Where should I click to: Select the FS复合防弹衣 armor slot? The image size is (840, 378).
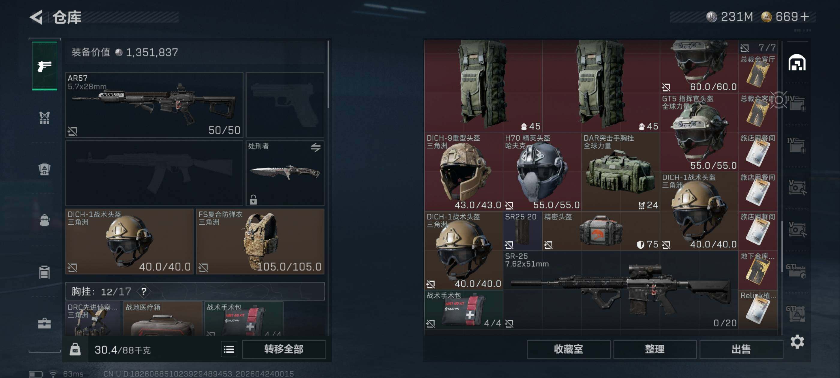pyautogui.click(x=260, y=241)
